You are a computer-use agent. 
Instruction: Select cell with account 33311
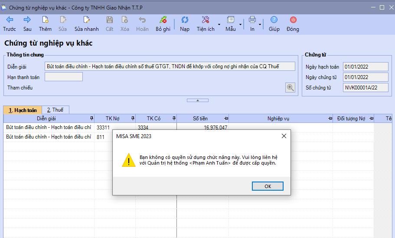[115, 127]
